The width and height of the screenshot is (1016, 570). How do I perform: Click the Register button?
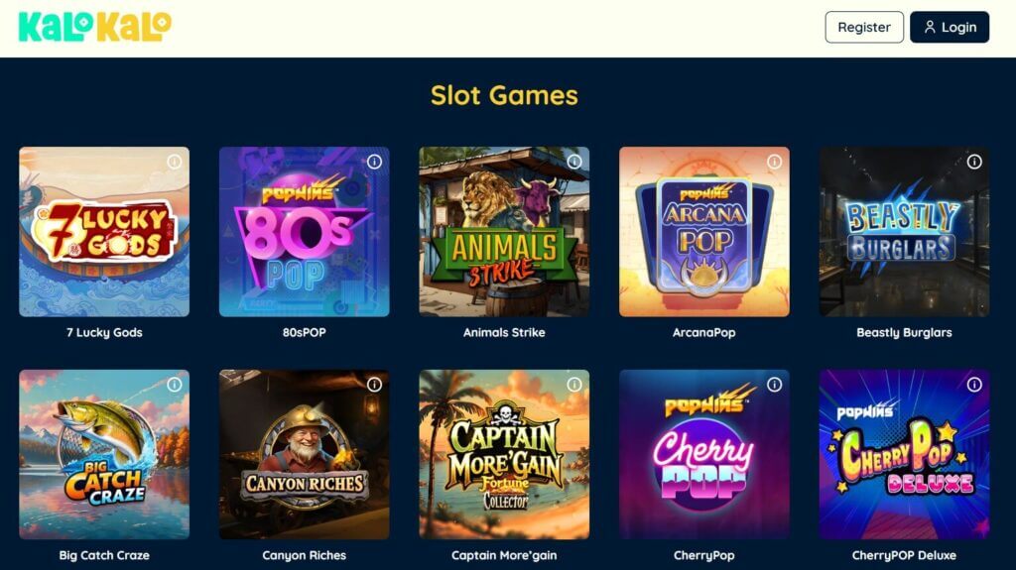(x=864, y=27)
